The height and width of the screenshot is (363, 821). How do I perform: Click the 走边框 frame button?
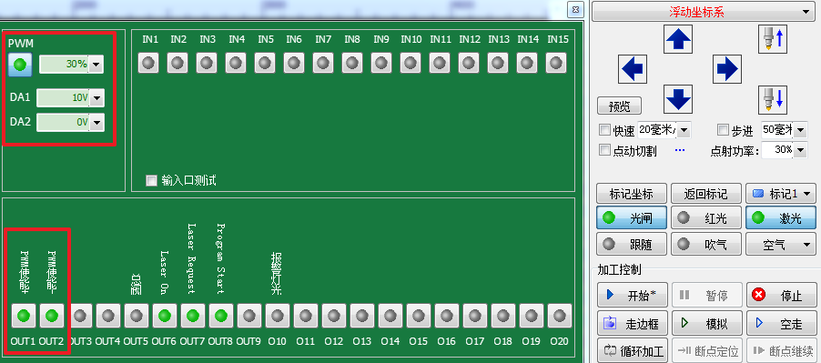coord(632,324)
